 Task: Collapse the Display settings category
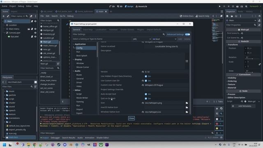pos(74,60)
